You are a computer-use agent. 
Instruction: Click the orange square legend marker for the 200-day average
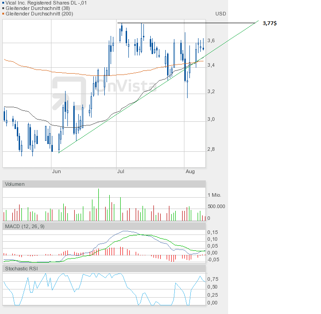tap(3, 14)
